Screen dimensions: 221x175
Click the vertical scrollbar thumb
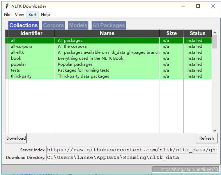(215, 42)
